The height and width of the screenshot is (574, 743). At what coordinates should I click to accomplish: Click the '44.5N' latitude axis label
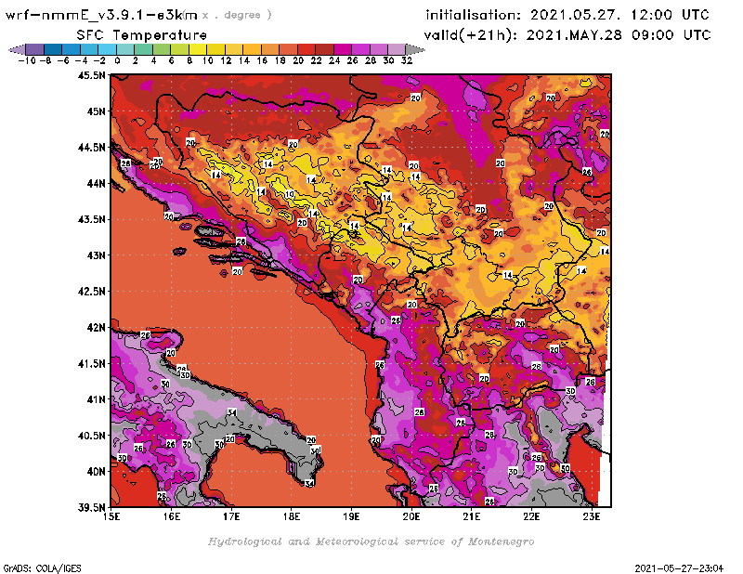pyautogui.click(x=91, y=148)
